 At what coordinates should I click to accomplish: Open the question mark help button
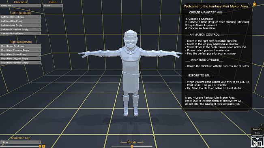[262, 125]
